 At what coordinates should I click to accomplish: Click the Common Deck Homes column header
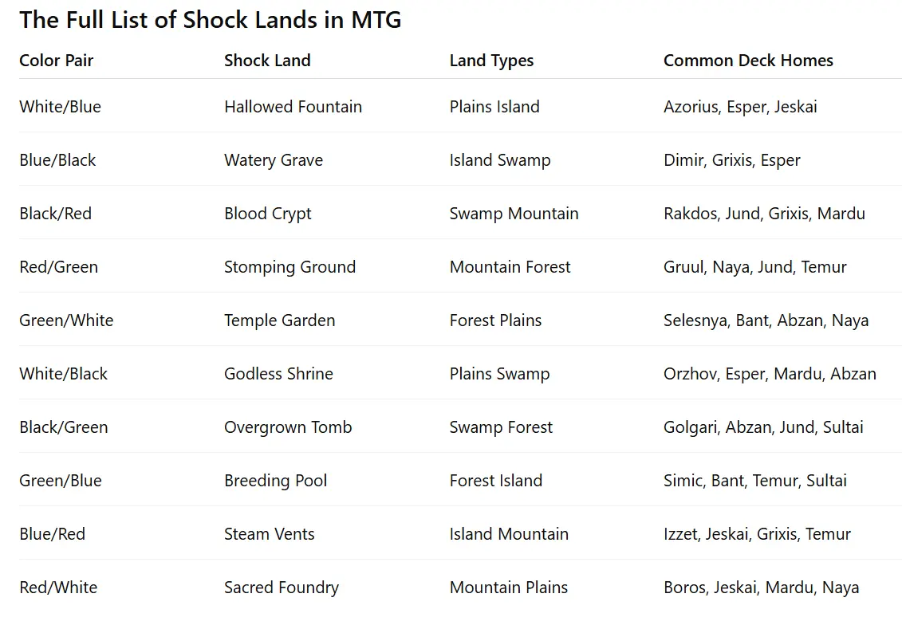748,61
